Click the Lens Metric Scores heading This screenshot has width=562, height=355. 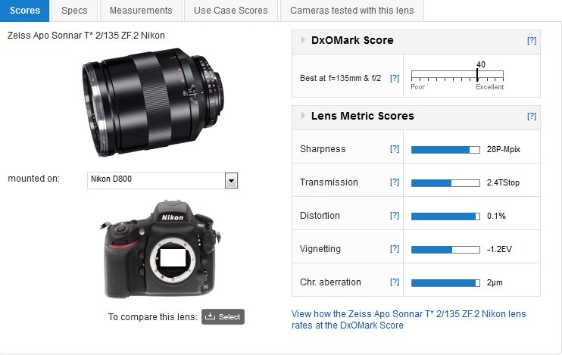(x=362, y=116)
